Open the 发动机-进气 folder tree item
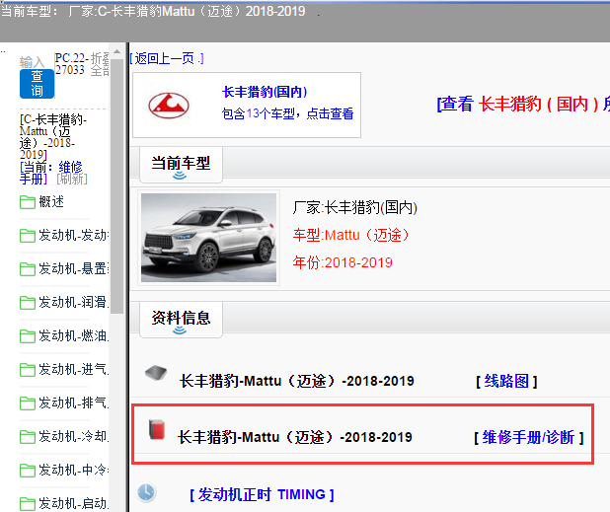The height and width of the screenshot is (512, 610). pyautogui.click(x=73, y=369)
